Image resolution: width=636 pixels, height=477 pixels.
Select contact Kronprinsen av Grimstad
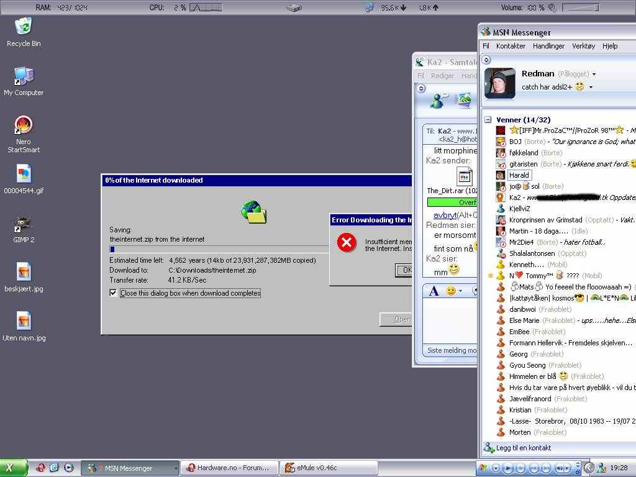point(545,220)
